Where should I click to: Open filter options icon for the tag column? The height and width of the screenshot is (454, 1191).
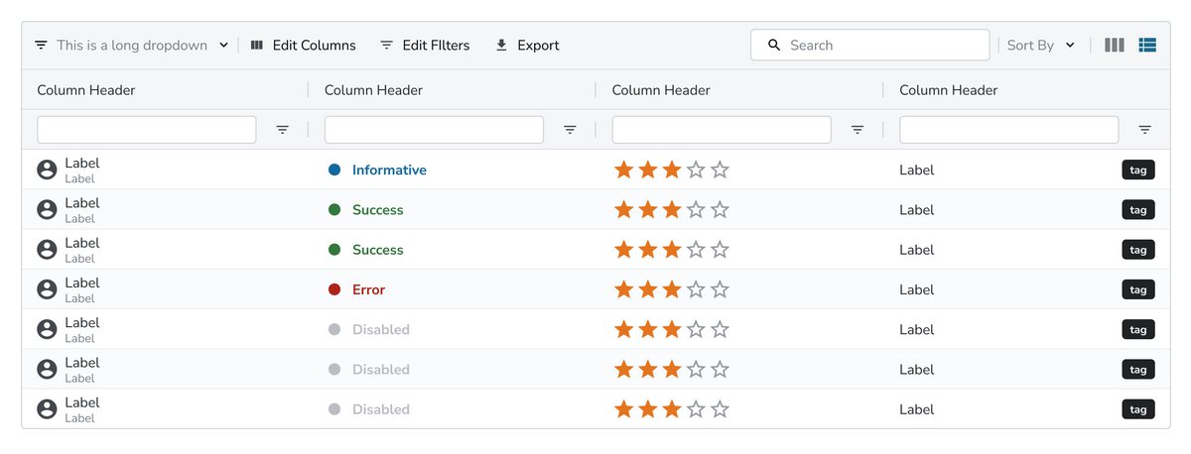tap(1145, 130)
